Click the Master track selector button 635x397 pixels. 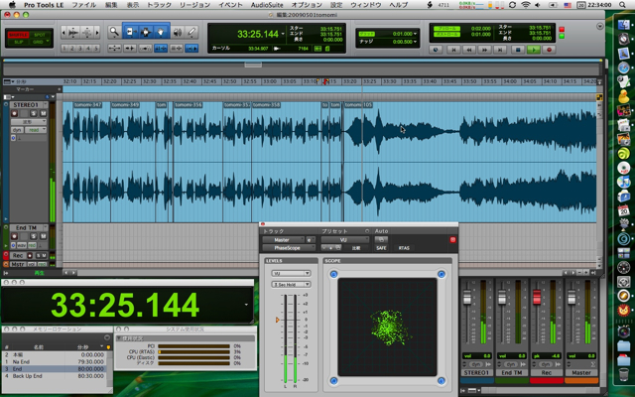click(285, 239)
